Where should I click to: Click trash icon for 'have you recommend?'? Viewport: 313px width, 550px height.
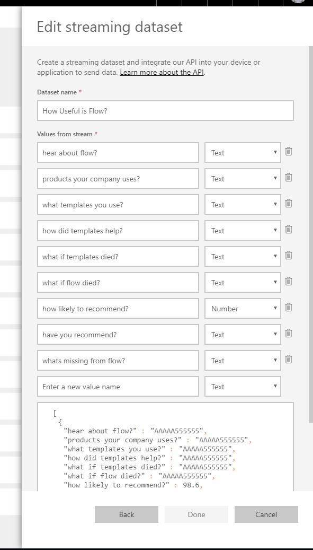[x=289, y=333]
